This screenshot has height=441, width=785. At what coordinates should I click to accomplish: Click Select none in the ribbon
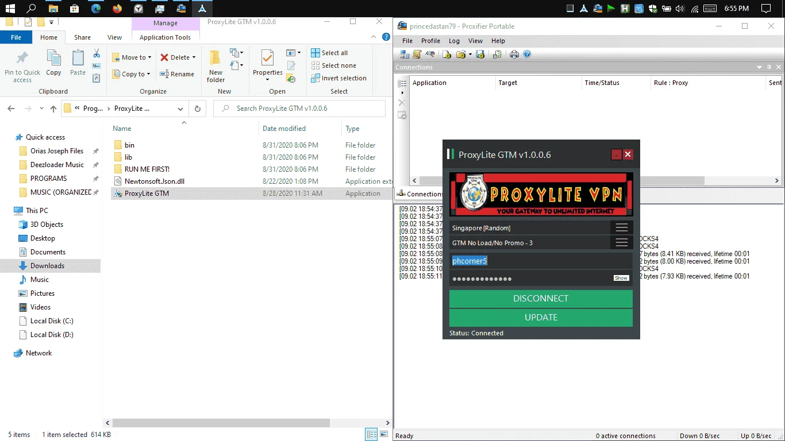pyautogui.click(x=333, y=65)
